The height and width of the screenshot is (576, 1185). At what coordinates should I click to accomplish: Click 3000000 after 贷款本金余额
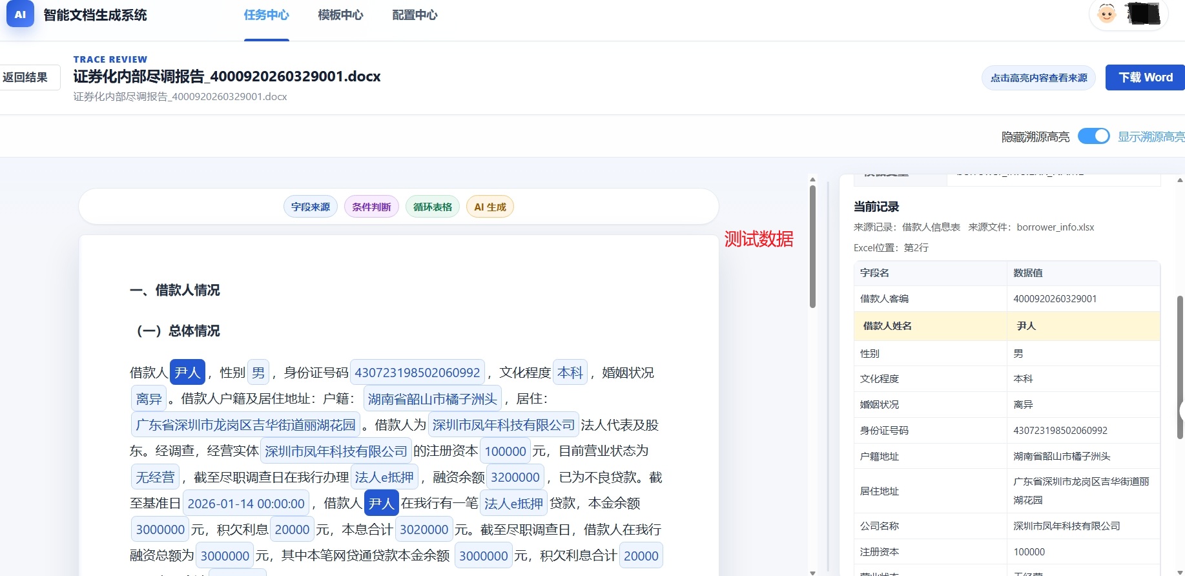[x=483, y=555]
